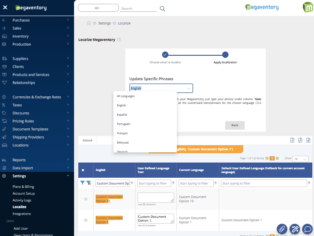Check the Custom Document Option 1 row
This screenshot has width=314, height=236.
85,220
